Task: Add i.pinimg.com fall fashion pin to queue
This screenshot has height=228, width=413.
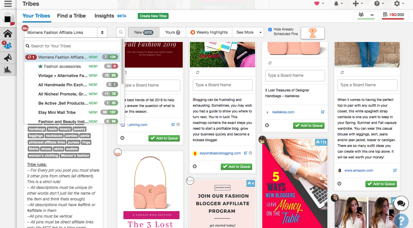Action: coord(164,138)
